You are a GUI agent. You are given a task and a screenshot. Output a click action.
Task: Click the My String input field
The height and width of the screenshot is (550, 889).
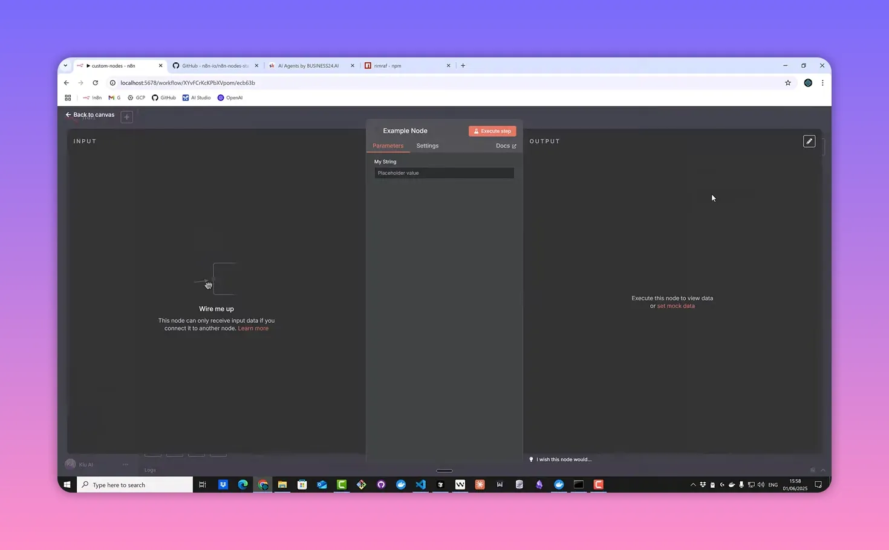[x=444, y=173]
